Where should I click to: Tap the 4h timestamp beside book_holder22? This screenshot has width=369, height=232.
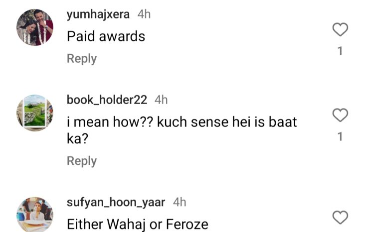point(161,100)
